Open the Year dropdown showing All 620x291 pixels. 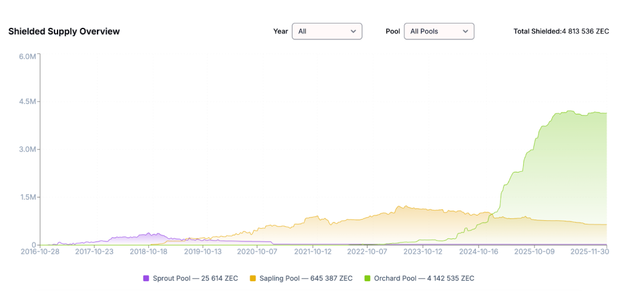(326, 31)
